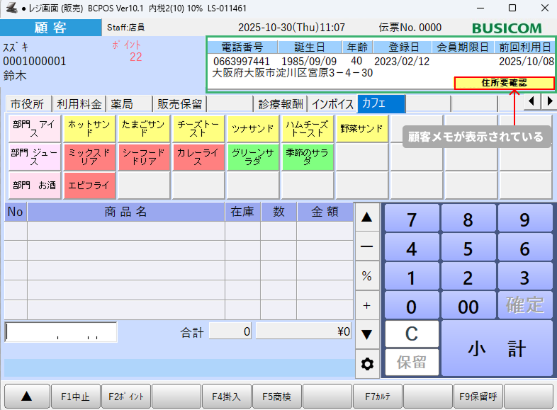Click the down arrow above the gear icon
Screen dimensions: 557x410
(x=367, y=334)
